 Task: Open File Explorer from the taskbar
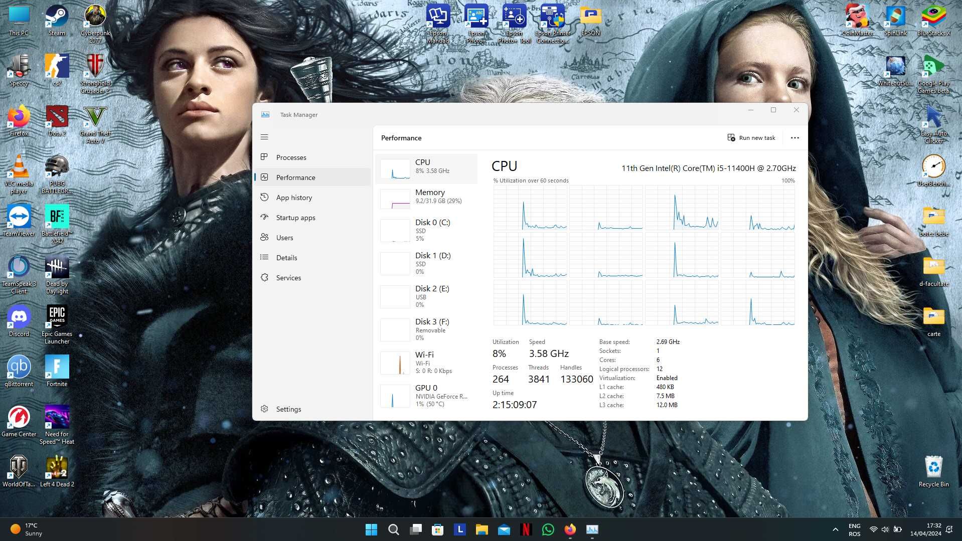(482, 529)
